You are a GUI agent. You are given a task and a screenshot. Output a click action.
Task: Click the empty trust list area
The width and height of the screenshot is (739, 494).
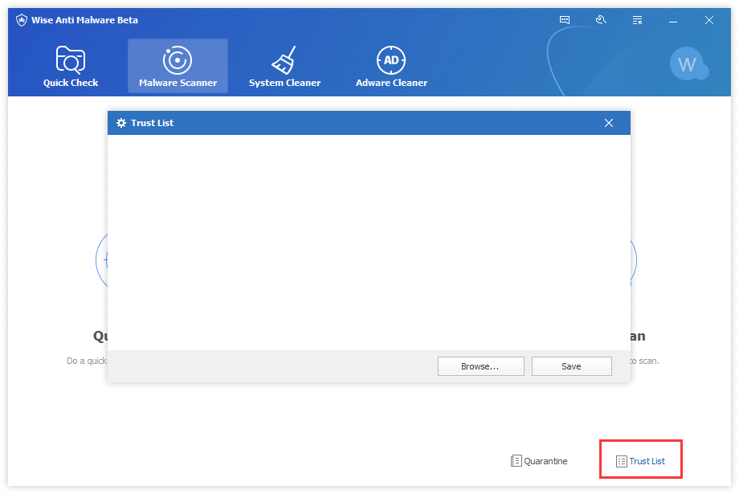(369, 243)
